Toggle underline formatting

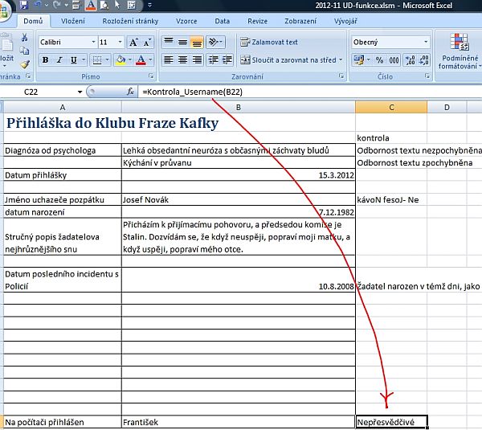pos(73,59)
